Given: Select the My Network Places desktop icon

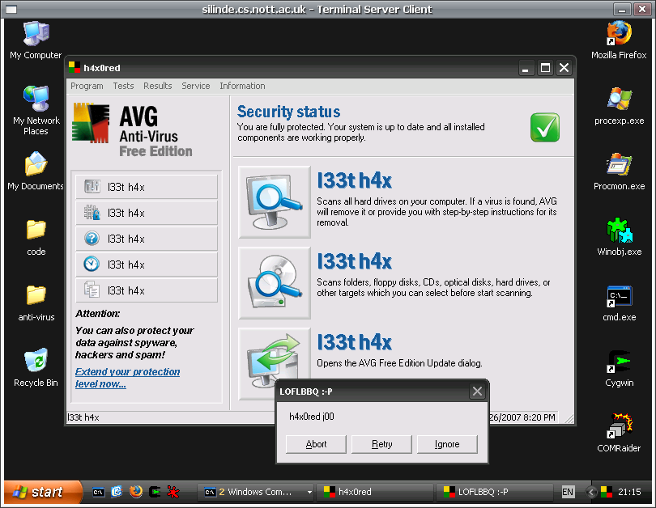Looking at the screenshot, I should (x=36, y=111).
